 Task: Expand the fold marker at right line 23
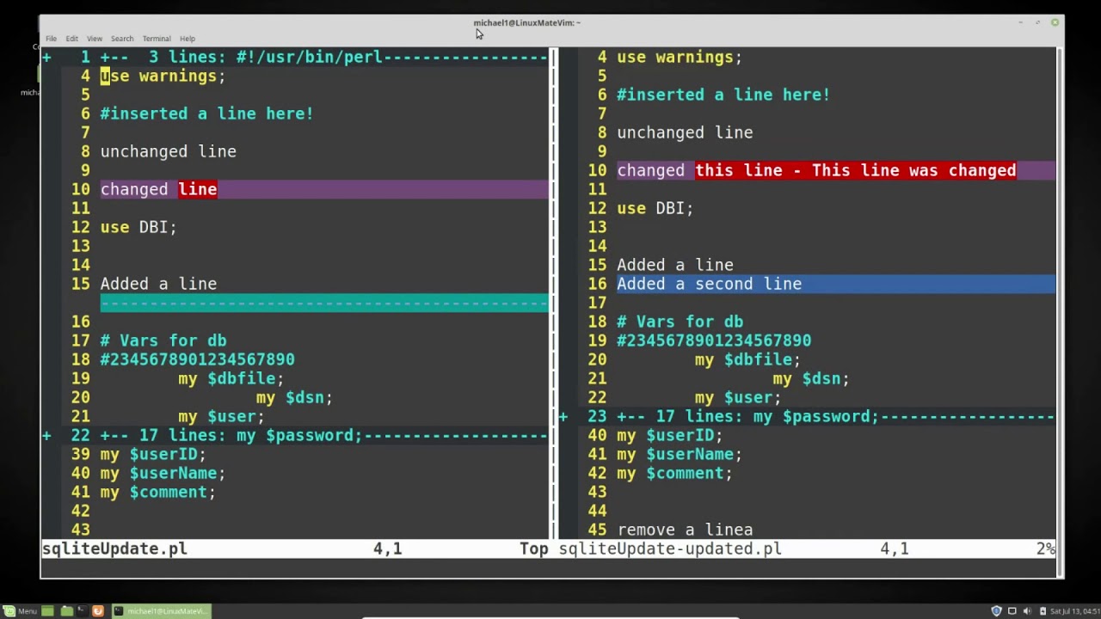pyautogui.click(x=563, y=417)
